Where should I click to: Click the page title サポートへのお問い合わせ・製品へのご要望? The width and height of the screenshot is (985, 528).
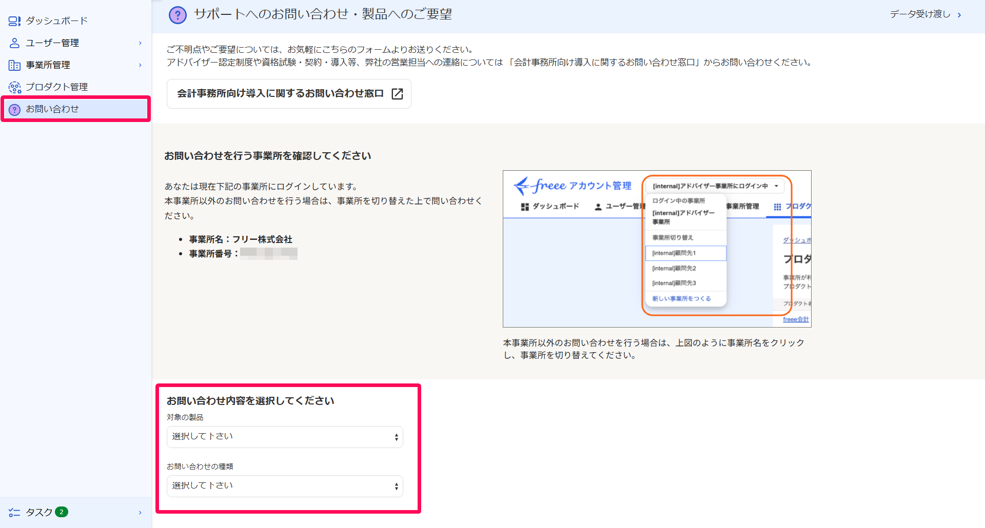tap(323, 14)
